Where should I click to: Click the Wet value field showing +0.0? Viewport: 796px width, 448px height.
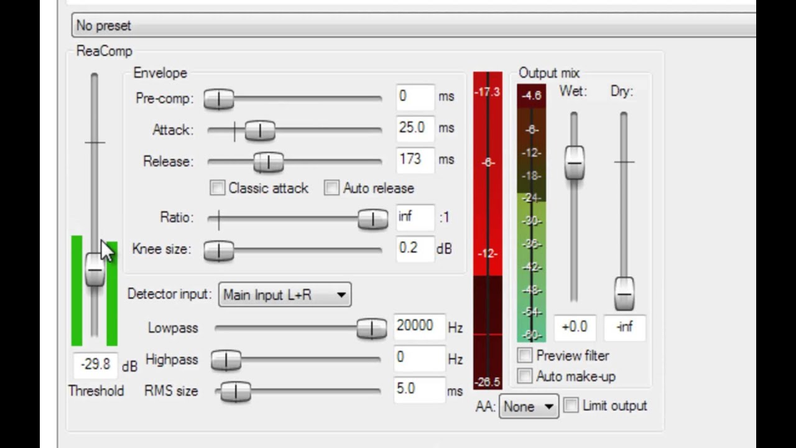[575, 327]
